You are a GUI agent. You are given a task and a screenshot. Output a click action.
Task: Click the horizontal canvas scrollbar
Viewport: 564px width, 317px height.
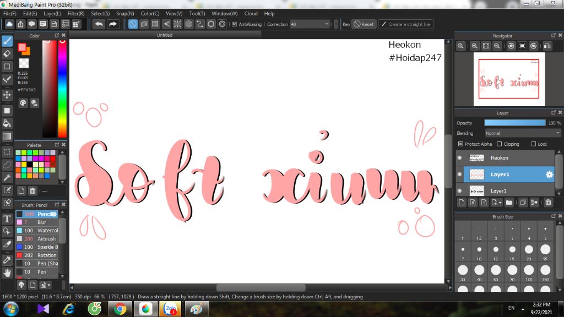coord(261,287)
